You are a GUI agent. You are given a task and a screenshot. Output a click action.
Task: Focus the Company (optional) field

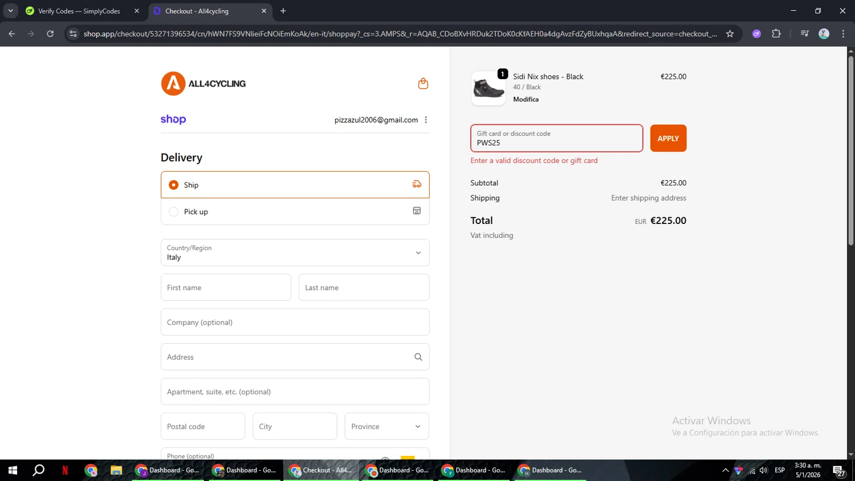click(x=295, y=322)
